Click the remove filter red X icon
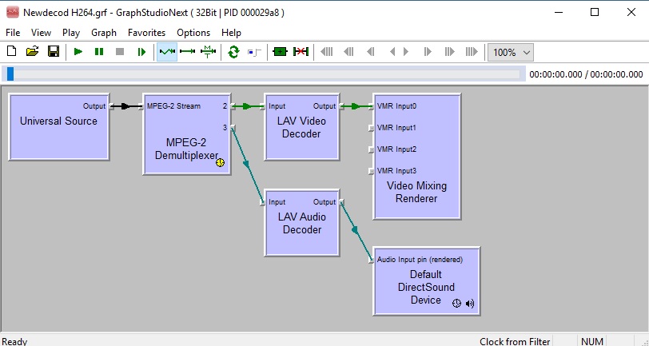The width and height of the screenshot is (649, 346). point(301,52)
